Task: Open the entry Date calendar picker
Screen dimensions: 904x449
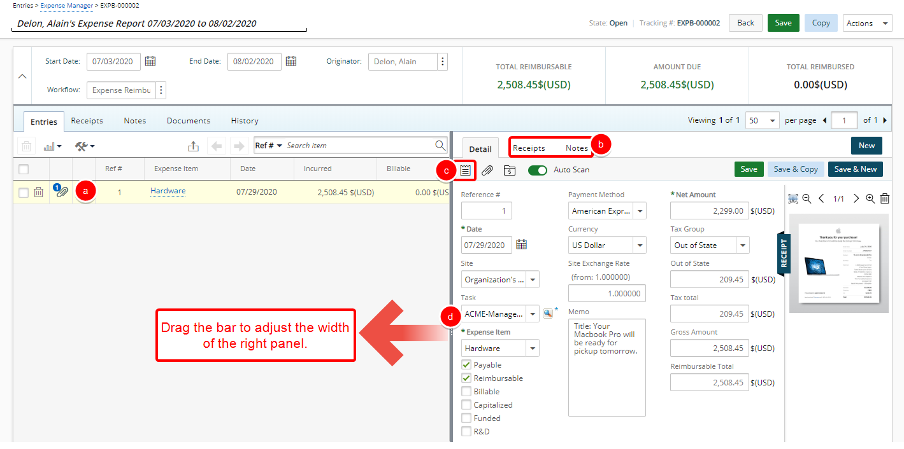Action: [x=521, y=244]
